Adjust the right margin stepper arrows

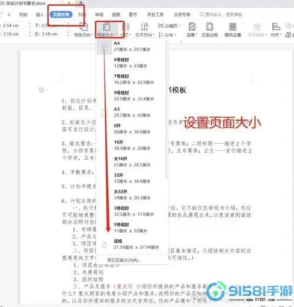[68, 34]
